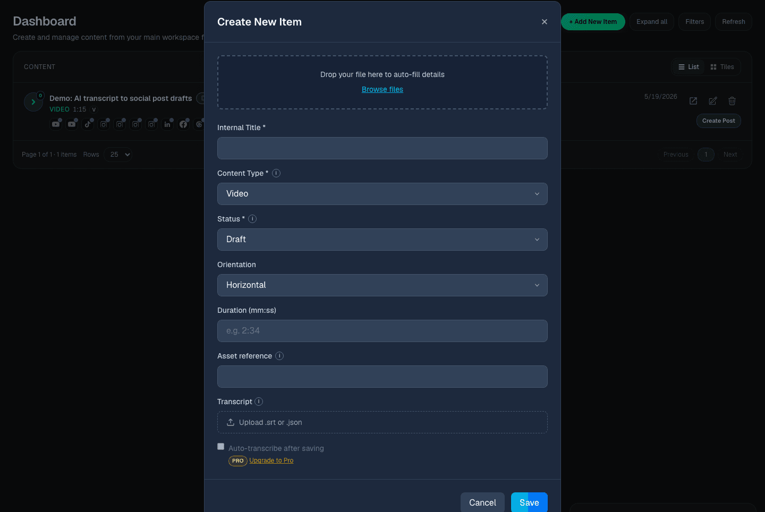The width and height of the screenshot is (765, 512).
Task: Click Browse files link
Action: [x=382, y=89]
